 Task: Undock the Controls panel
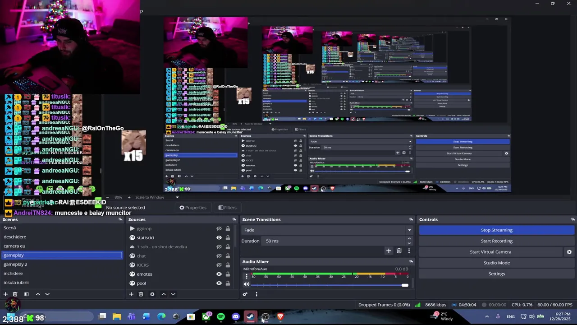click(572, 219)
